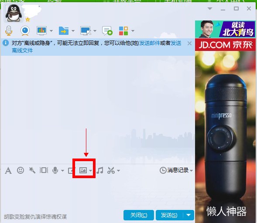257x223 pixels.
Task: Open the remote desktop icon
Action: coord(86,30)
